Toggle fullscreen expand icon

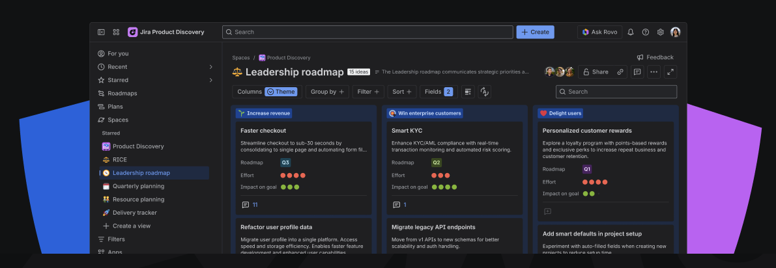click(670, 72)
